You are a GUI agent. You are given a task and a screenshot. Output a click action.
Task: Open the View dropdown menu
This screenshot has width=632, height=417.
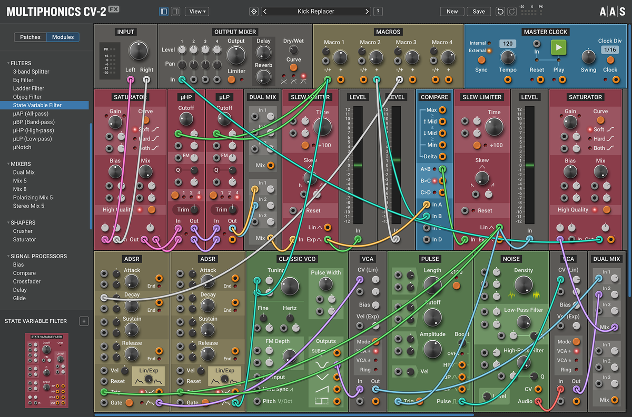click(197, 11)
